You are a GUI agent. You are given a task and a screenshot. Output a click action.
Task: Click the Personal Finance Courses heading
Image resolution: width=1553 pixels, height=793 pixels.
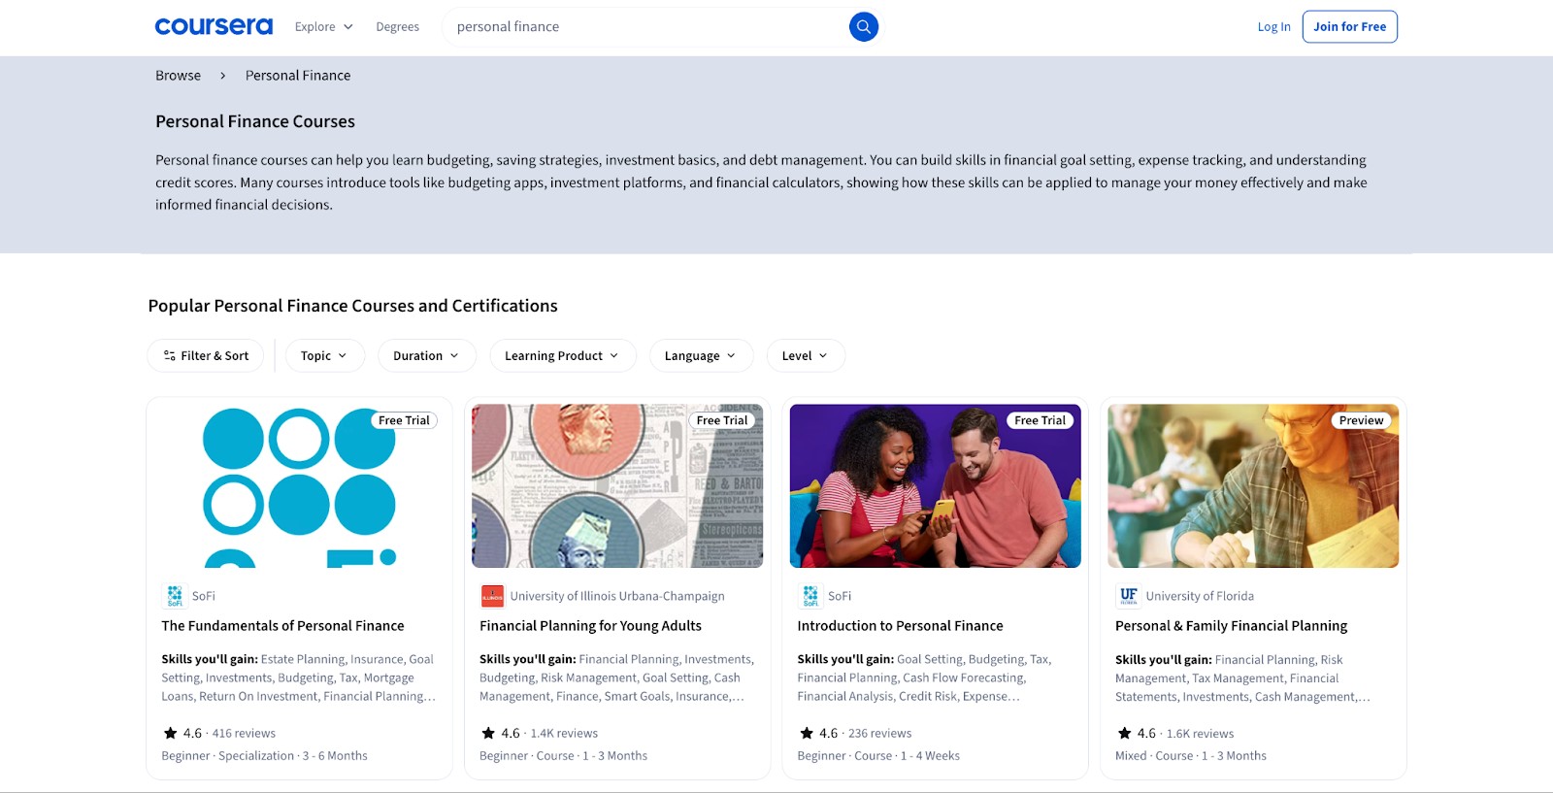[x=255, y=121]
